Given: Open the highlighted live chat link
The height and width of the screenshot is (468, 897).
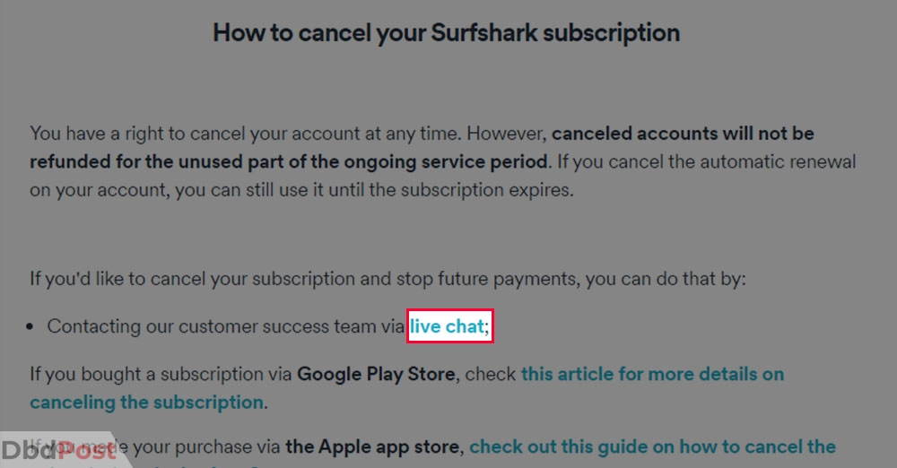Looking at the screenshot, I should pos(448,326).
